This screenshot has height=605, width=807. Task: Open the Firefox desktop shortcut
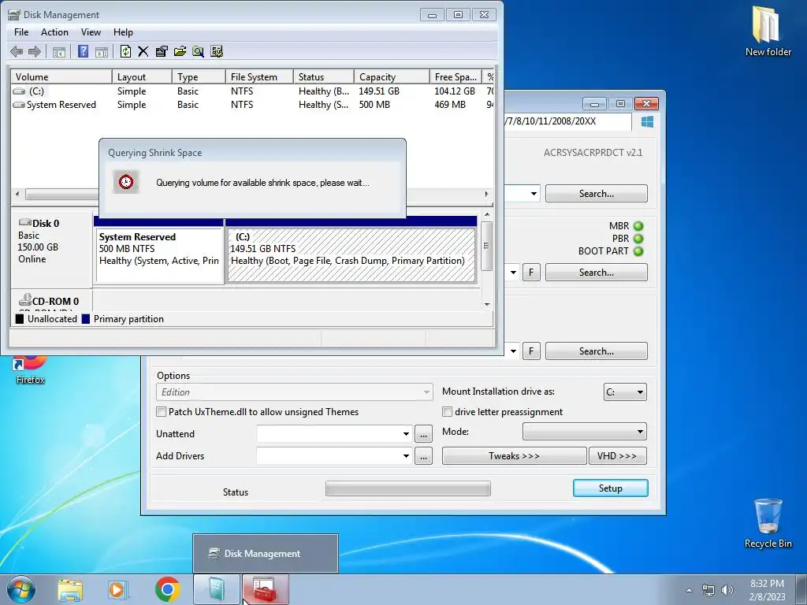point(31,369)
